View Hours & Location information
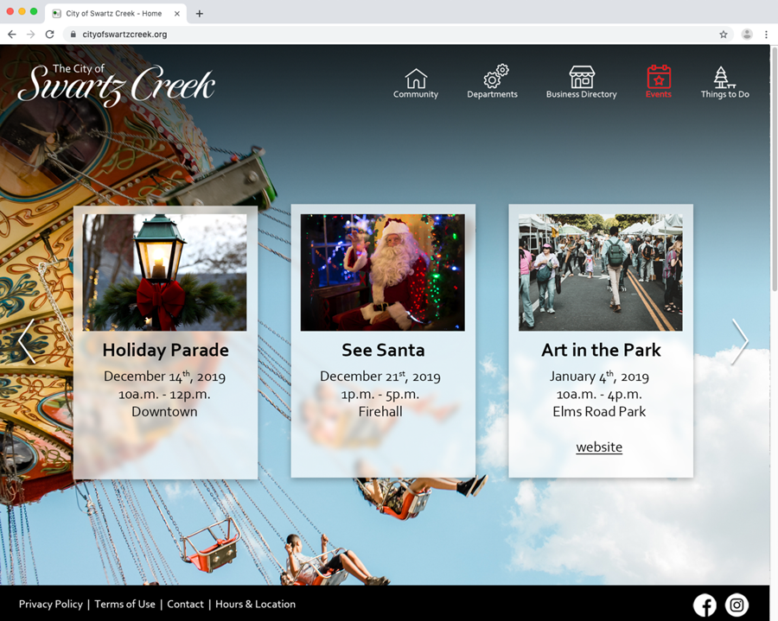 point(255,605)
